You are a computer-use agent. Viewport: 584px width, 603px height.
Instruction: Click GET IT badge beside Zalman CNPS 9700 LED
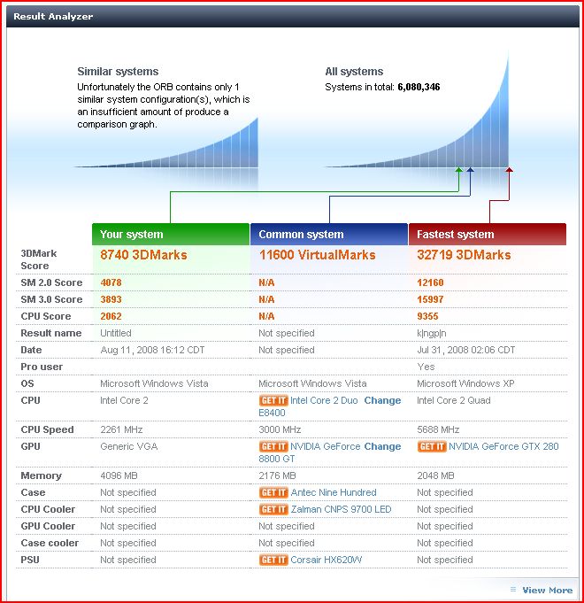[x=273, y=509]
